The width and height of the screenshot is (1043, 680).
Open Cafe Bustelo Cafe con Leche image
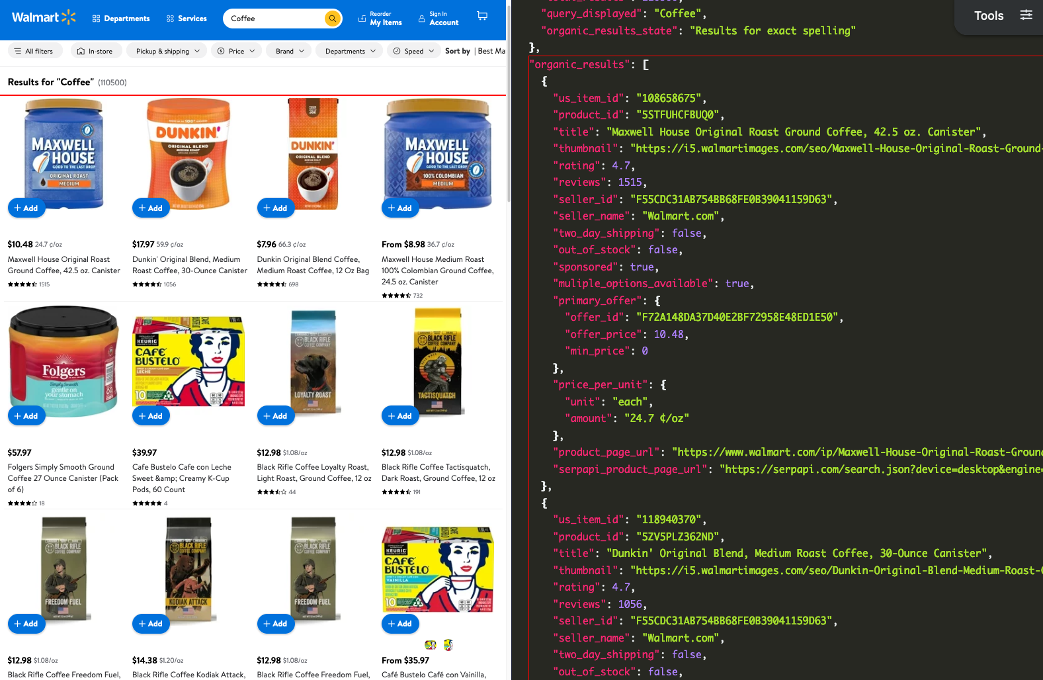point(188,361)
